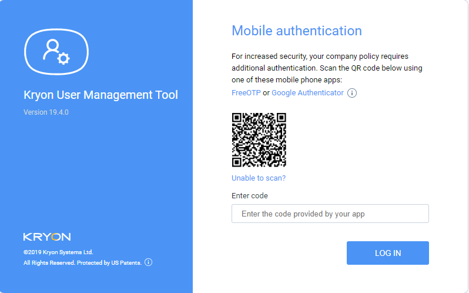
Task: Click the '©2019 Kryon Systems Ltd.' text
Action: pyautogui.click(x=58, y=252)
